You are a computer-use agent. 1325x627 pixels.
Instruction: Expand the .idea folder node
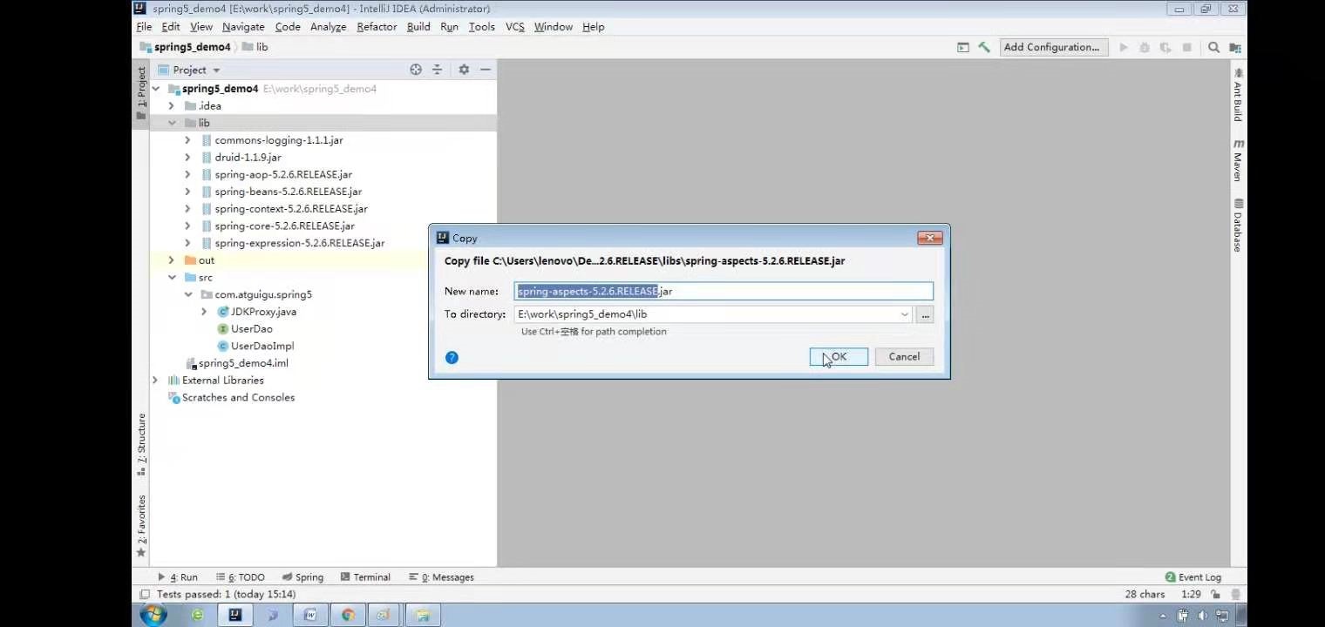click(172, 106)
